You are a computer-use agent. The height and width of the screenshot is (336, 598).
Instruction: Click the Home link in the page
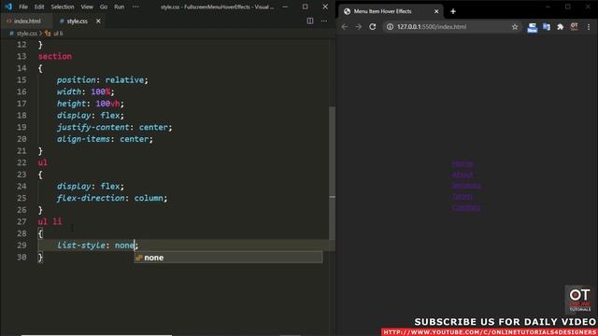[x=463, y=164]
